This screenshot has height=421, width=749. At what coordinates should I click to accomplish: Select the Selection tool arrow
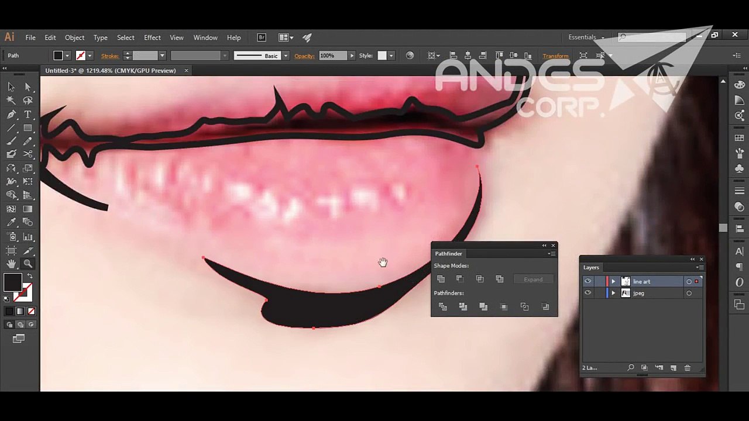(11, 87)
